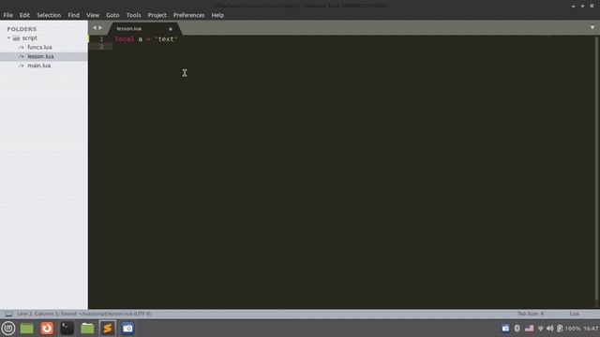Open the network tray icon
Viewport: 600px width, 337px height.
point(540,329)
